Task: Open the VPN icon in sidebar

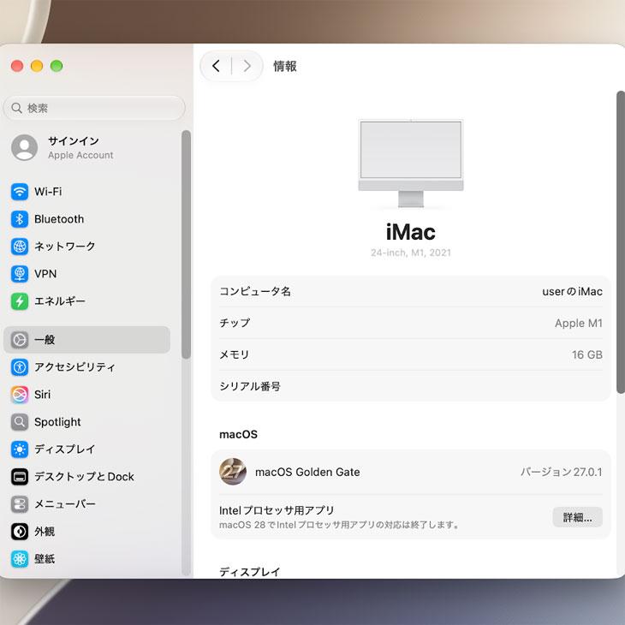Action: 20,274
